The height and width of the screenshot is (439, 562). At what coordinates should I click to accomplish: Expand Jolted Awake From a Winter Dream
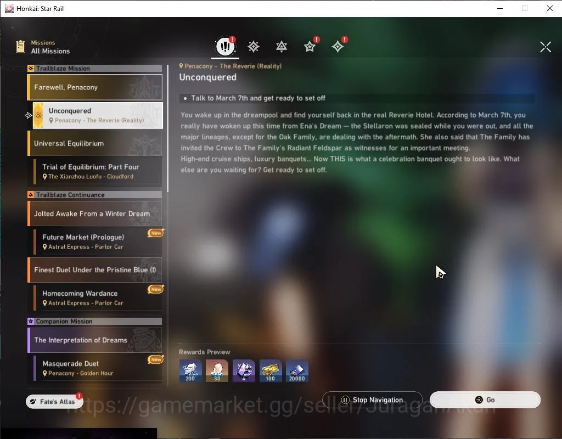[95, 213]
